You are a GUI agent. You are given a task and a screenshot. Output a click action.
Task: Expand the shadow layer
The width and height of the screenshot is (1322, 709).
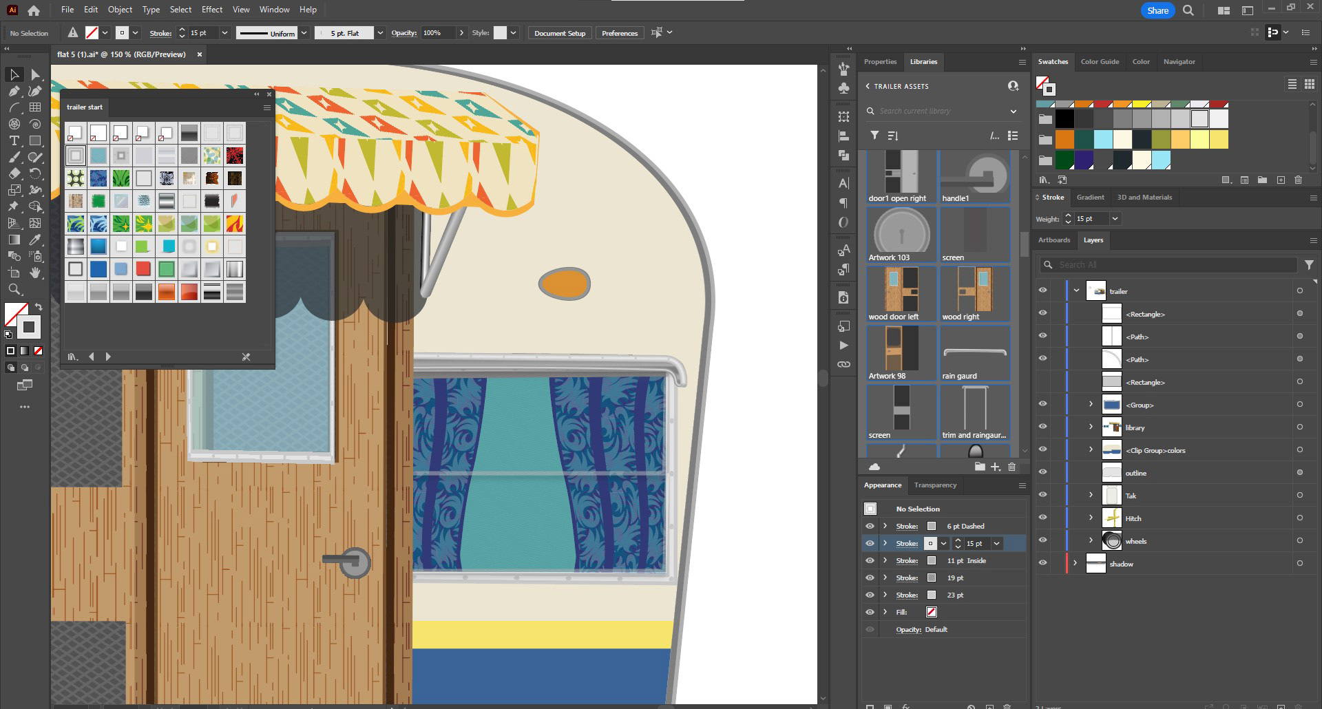click(x=1076, y=563)
